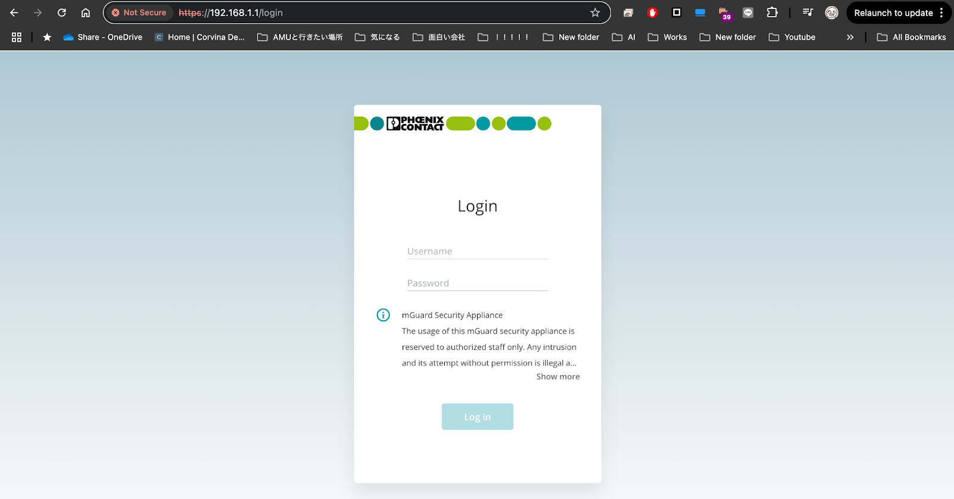Click Relaunch to update button
This screenshot has width=954, height=499.
click(893, 13)
